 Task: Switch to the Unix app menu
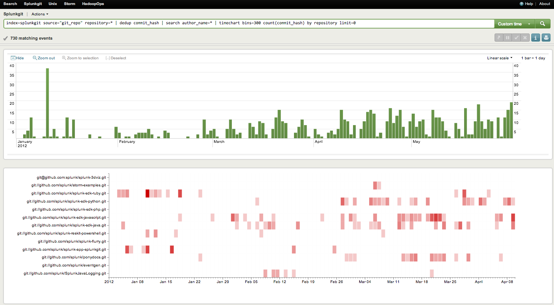[x=53, y=4]
